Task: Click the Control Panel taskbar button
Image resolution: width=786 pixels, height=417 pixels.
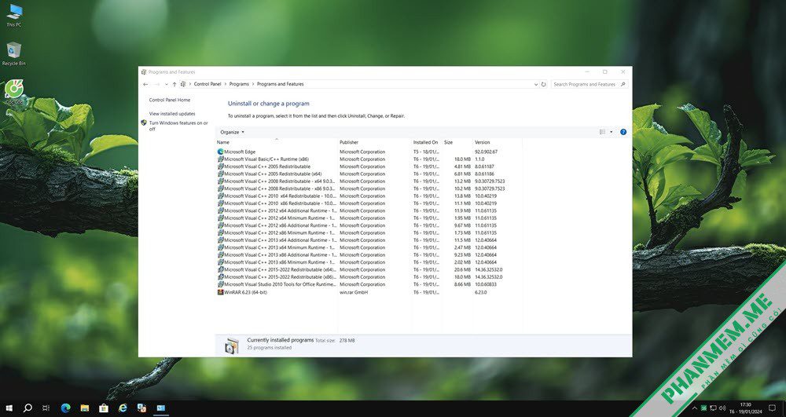Action: [x=161, y=408]
